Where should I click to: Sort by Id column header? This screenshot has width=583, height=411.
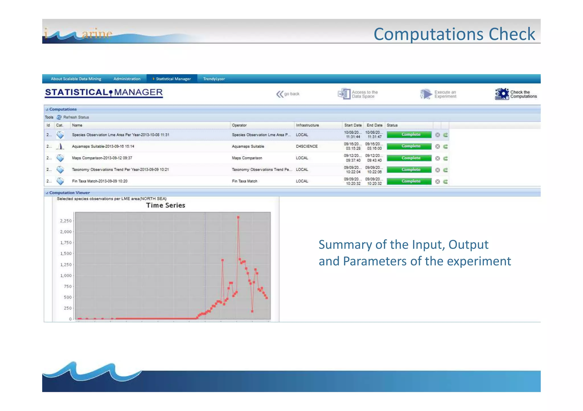tap(49, 125)
